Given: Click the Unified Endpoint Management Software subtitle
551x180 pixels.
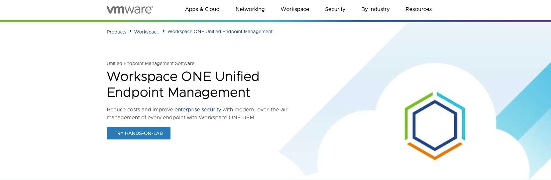Looking at the screenshot, I should pos(151,63).
